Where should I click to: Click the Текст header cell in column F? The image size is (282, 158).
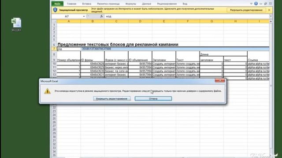[x=188, y=60]
